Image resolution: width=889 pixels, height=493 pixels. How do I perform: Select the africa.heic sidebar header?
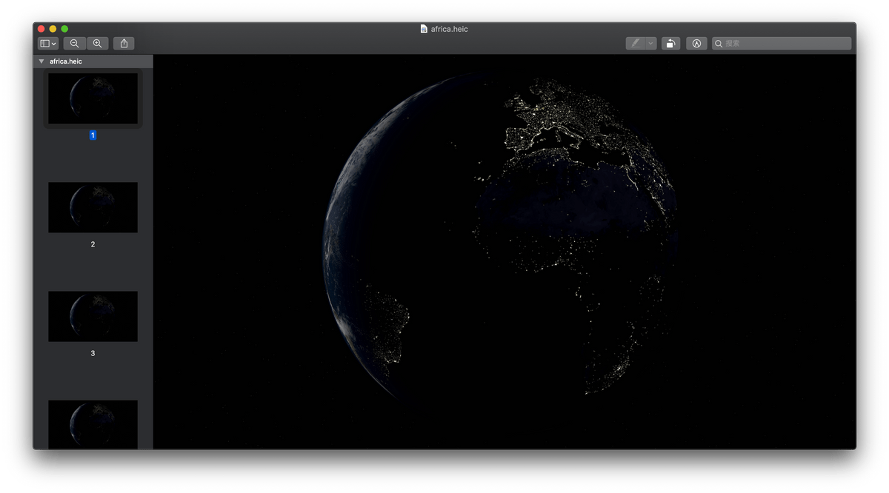pyautogui.click(x=93, y=61)
